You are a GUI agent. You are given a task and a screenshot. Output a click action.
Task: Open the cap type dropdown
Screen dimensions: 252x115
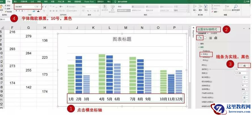pyautogui.click(x=245, y=85)
